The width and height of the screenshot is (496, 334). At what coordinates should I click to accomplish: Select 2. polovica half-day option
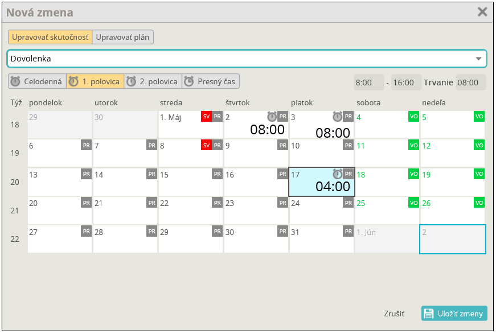pos(153,81)
